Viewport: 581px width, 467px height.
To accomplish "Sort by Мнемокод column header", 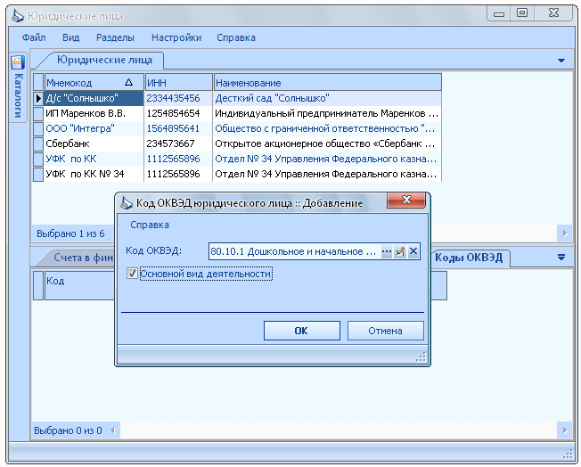I will [x=94, y=82].
